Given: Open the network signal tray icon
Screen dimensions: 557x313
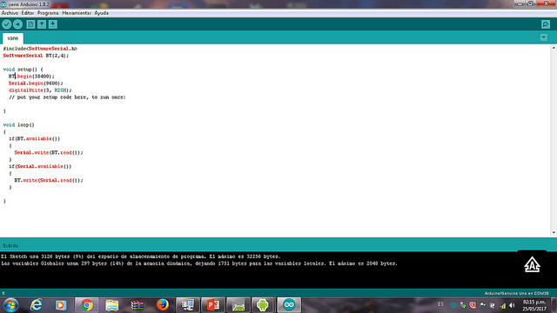Looking at the screenshot, I should [x=503, y=305].
